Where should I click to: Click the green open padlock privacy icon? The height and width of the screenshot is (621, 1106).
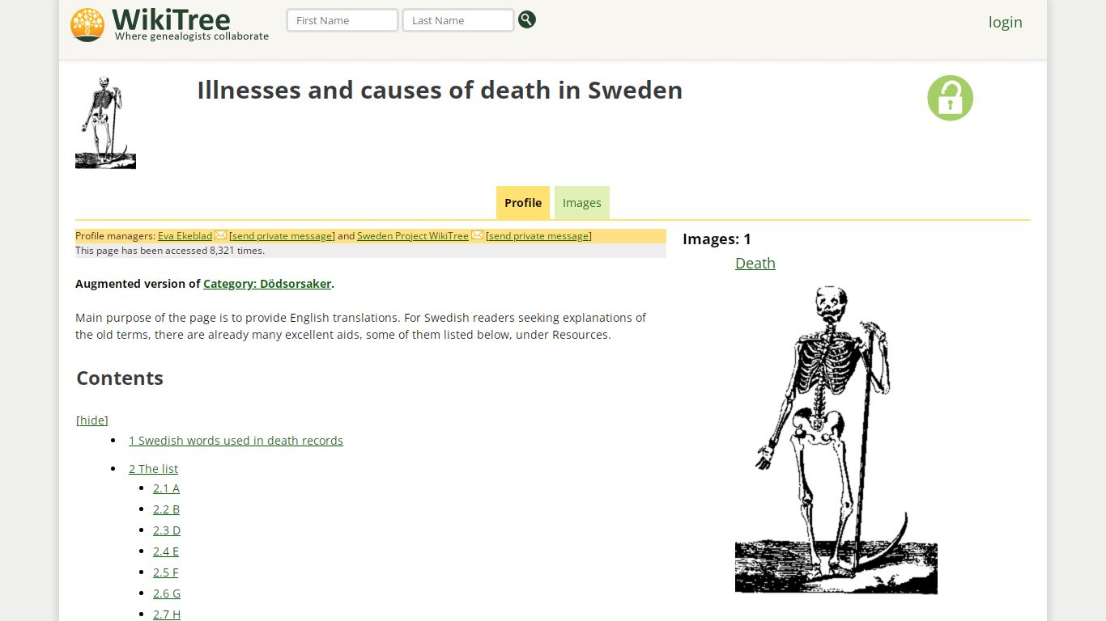pyautogui.click(x=950, y=98)
